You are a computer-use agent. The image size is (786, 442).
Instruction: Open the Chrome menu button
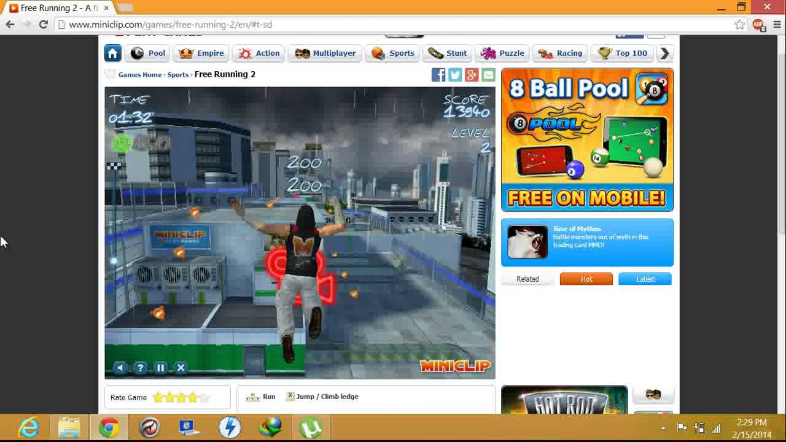coord(776,25)
